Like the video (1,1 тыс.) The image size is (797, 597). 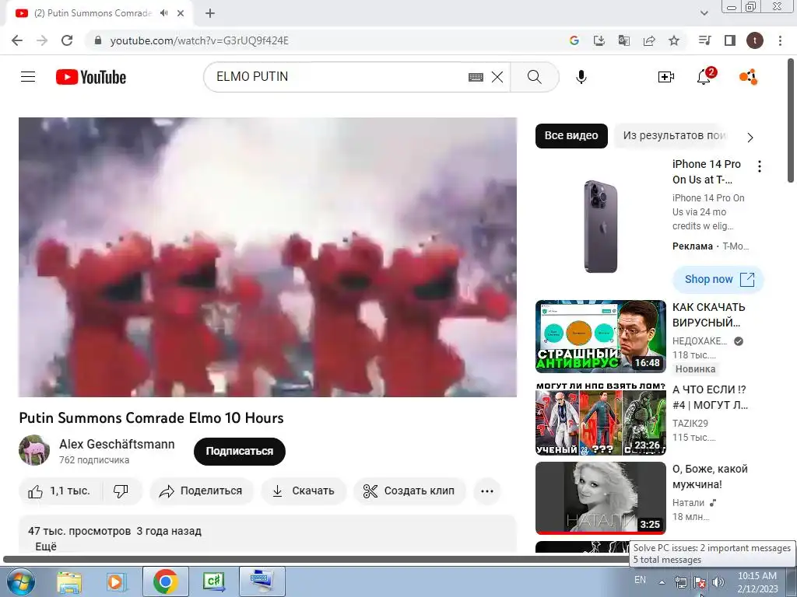tap(60, 491)
